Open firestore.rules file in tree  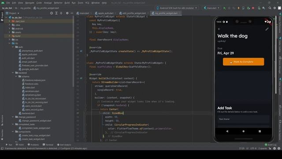31,84
